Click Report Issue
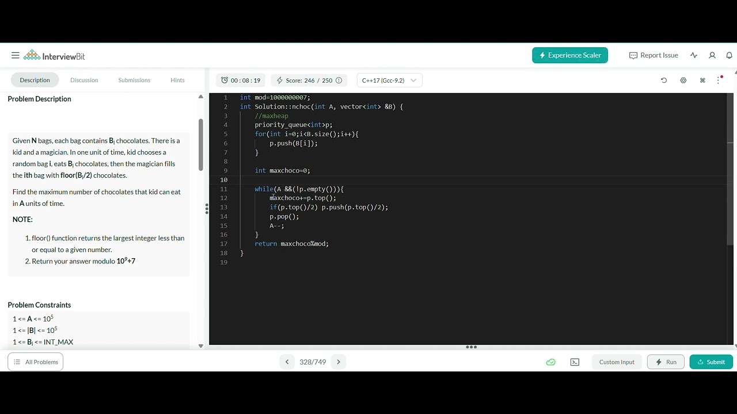This screenshot has width=737, height=414. pyautogui.click(x=654, y=55)
